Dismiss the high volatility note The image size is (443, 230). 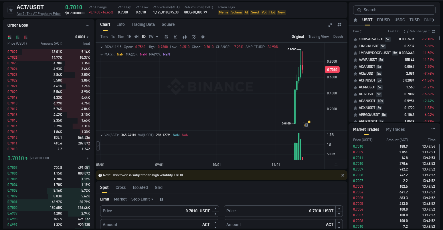(x=343, y=175)
